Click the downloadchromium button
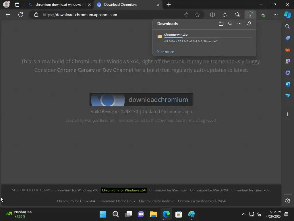This screenshot has width=294, height=221. [x=141, y=99]
